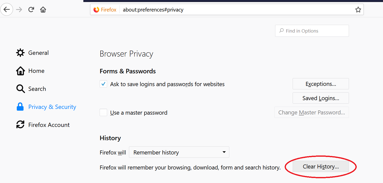The height and width of the screenshot is (183, 383).
Task: Open Saved Logins... dialog
Action: pos(321,98)
